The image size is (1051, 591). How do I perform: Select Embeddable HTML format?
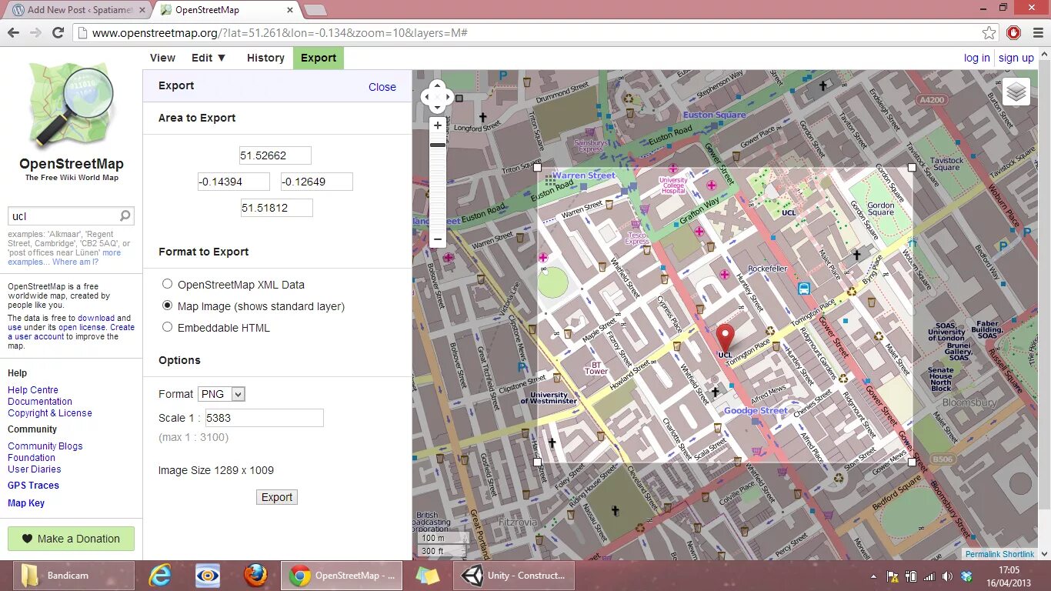tap(167, 327)
